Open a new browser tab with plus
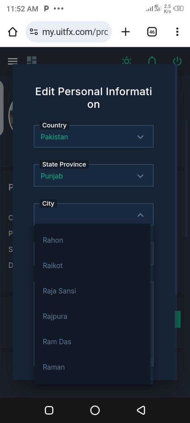190x423 pixels. (x=126, y=32)
